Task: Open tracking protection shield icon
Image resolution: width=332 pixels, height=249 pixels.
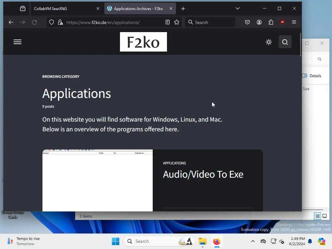Action: click(x=52, y=22)
